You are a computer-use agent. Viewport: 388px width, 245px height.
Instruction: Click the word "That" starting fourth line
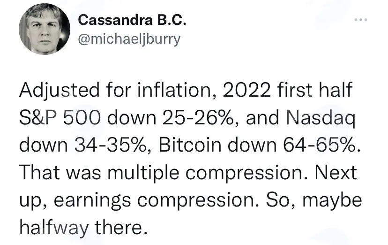(x=40, y=172)
